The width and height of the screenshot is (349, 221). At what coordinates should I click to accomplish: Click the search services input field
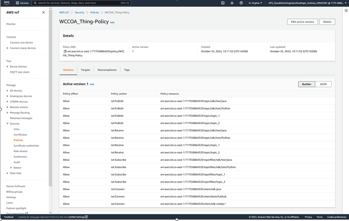pyautogui.click(x=82, y=3)
